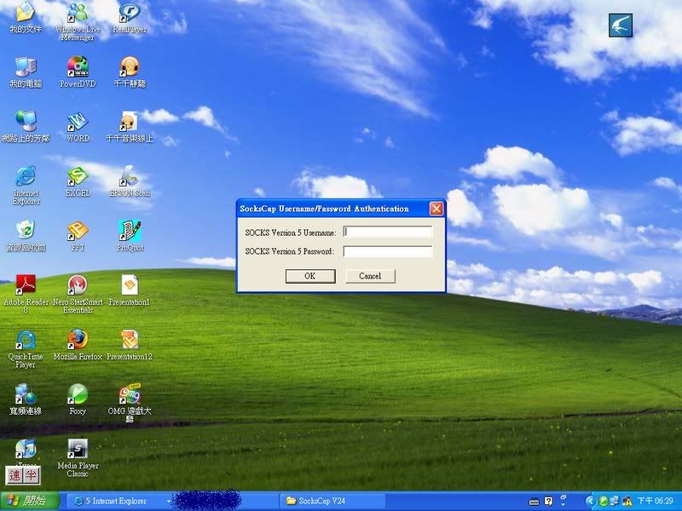The width and height of the screenshot is (682, 511).
Task: Click the SOCKS Version 5 Username field
Action: point(388,232)
